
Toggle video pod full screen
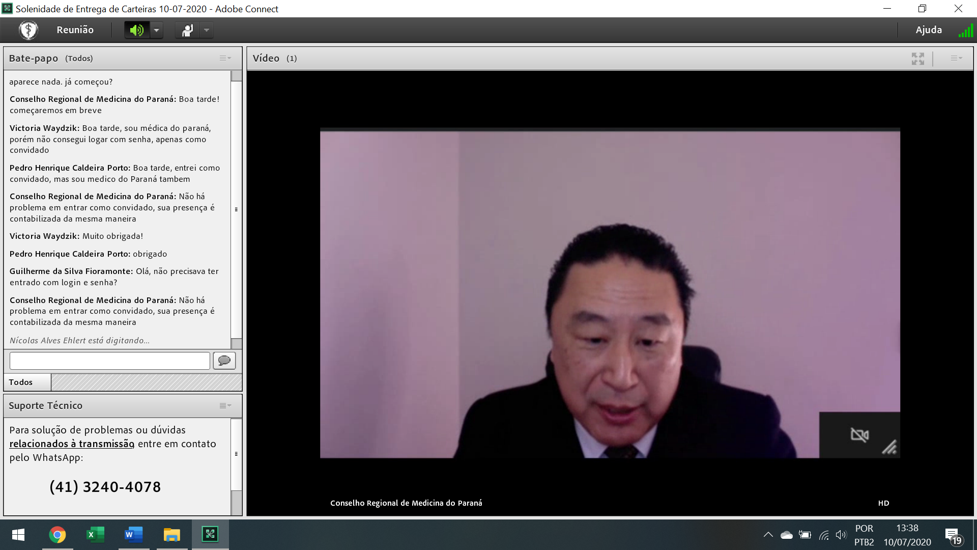pos(917,59)
